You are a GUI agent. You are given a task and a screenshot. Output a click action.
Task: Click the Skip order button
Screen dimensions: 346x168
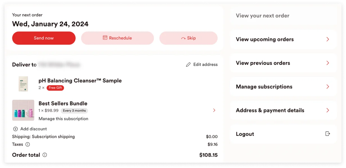pos(188,38)
